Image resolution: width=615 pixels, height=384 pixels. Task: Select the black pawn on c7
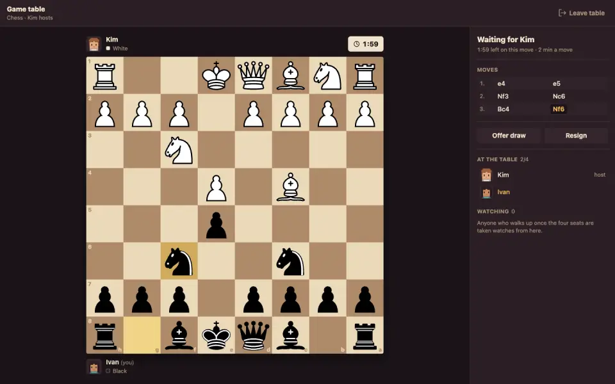pos(291,300)
